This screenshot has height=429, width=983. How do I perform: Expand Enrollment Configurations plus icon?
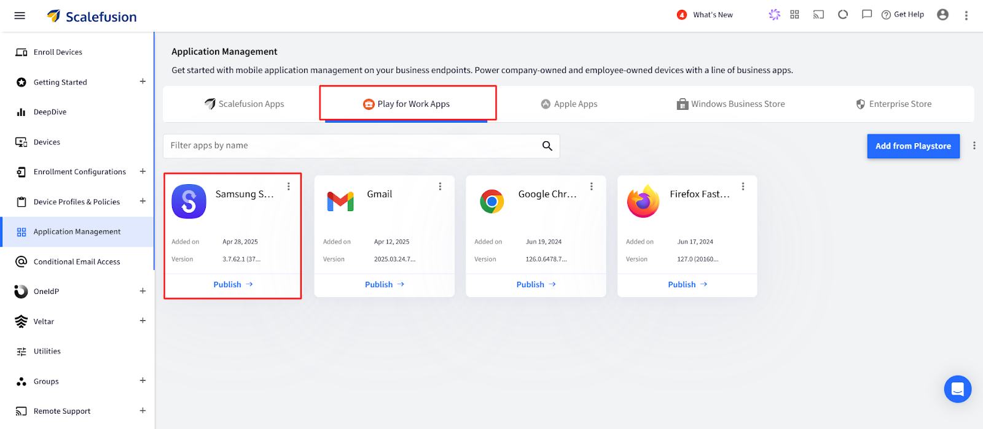coord(143,171)
